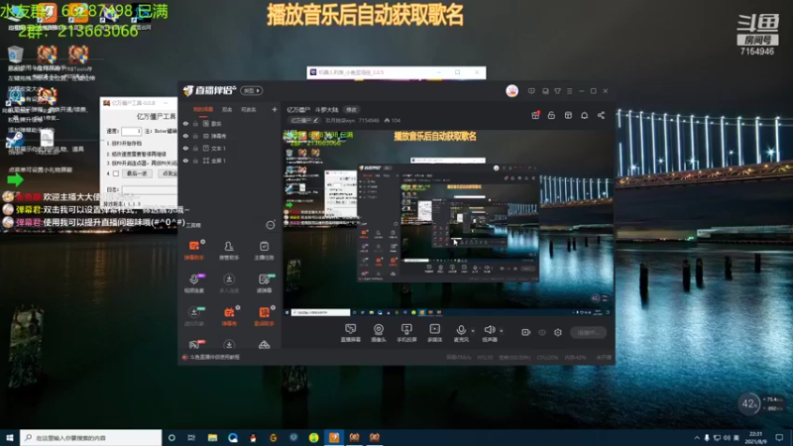Select the 歌名 source row
This screenshot has width=793, height=446.
[229, 123]
